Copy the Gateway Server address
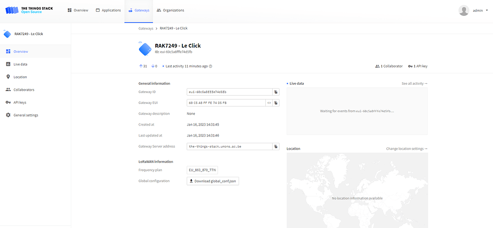The image size is (493, 228). [276, 146]
